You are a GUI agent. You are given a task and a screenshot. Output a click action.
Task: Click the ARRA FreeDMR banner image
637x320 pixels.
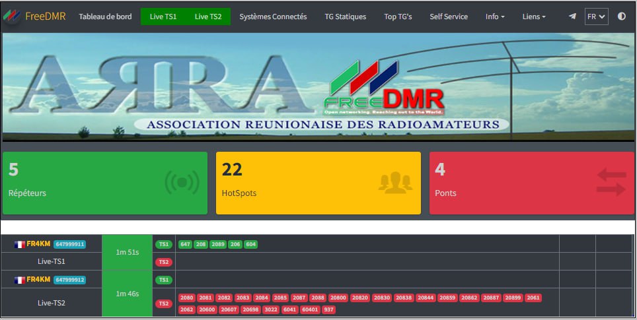click(x=318, y=87)
